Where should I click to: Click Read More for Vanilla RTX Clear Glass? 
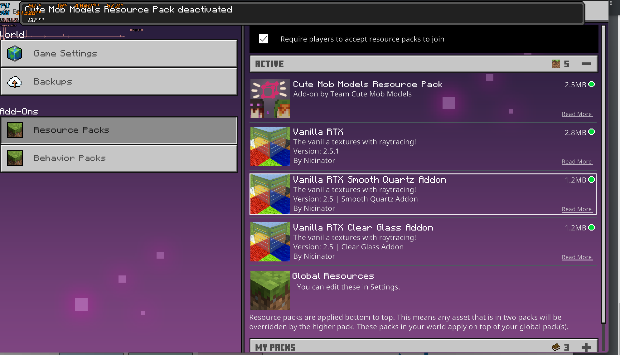tap(577, 257)
